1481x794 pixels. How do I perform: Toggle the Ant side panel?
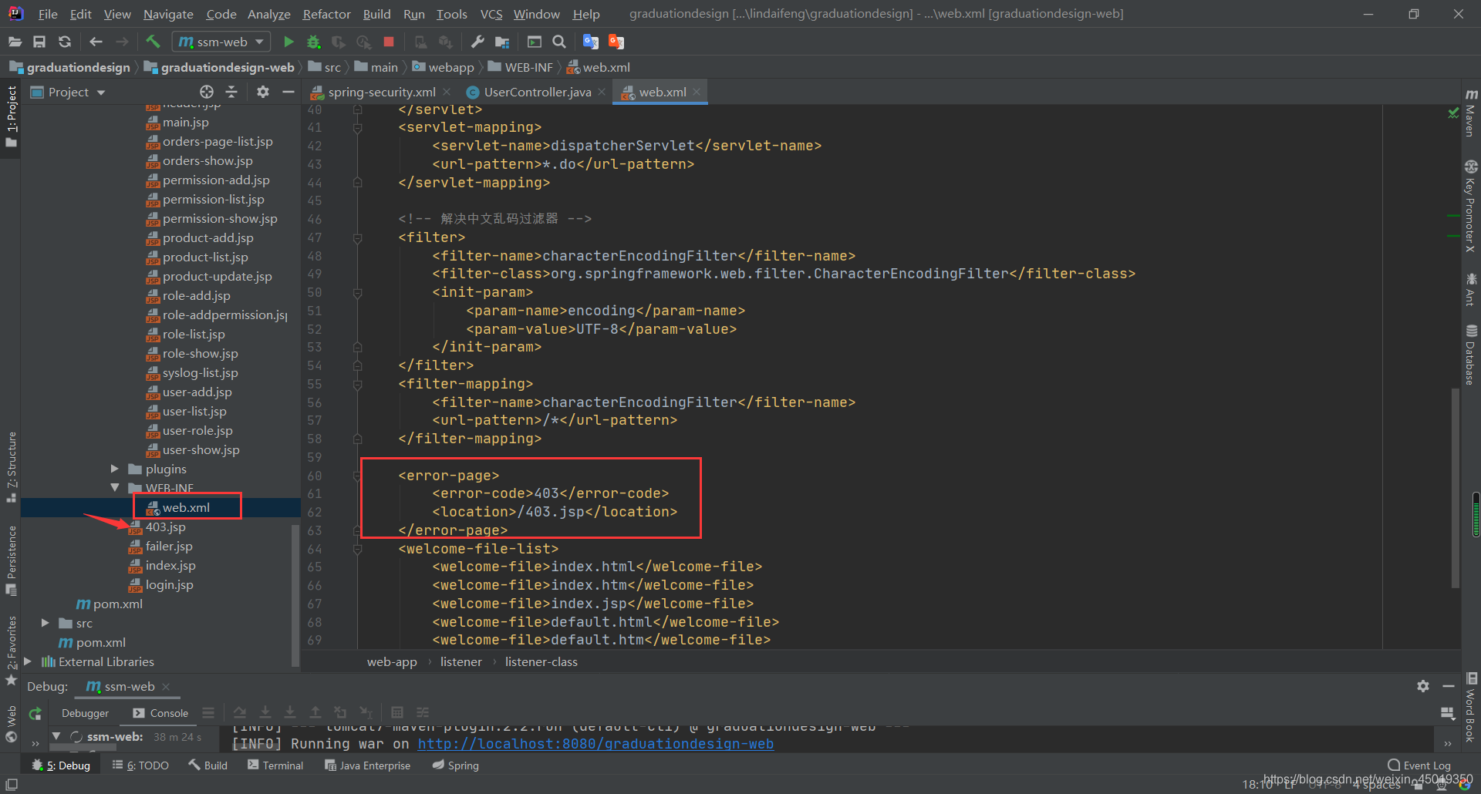(x=1471, y=289)
